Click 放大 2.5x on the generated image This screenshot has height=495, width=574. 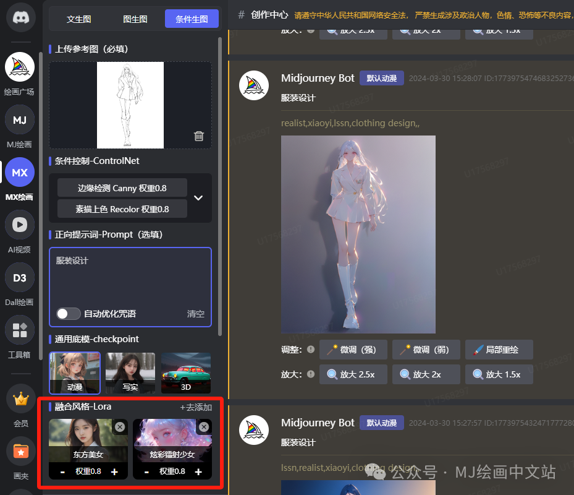353,374
